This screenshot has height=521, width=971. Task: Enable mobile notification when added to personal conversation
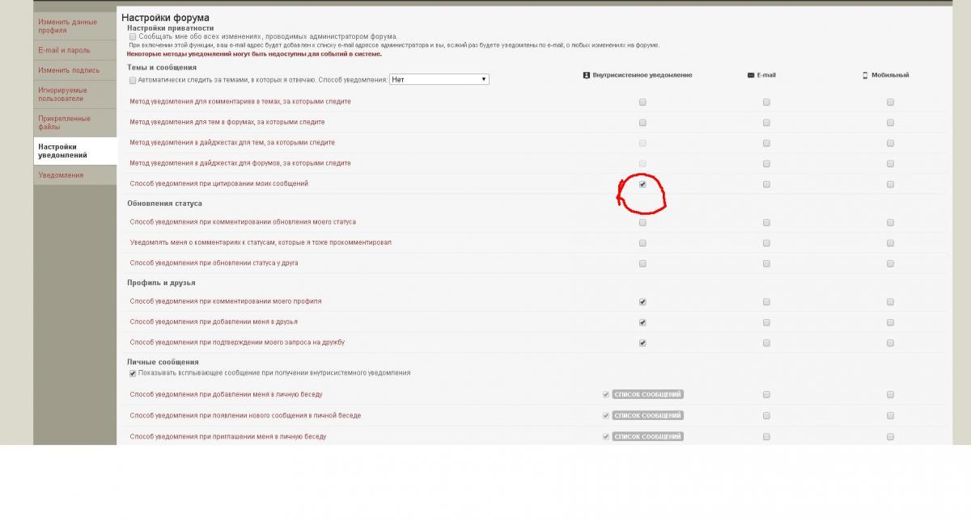coord(890,395)
